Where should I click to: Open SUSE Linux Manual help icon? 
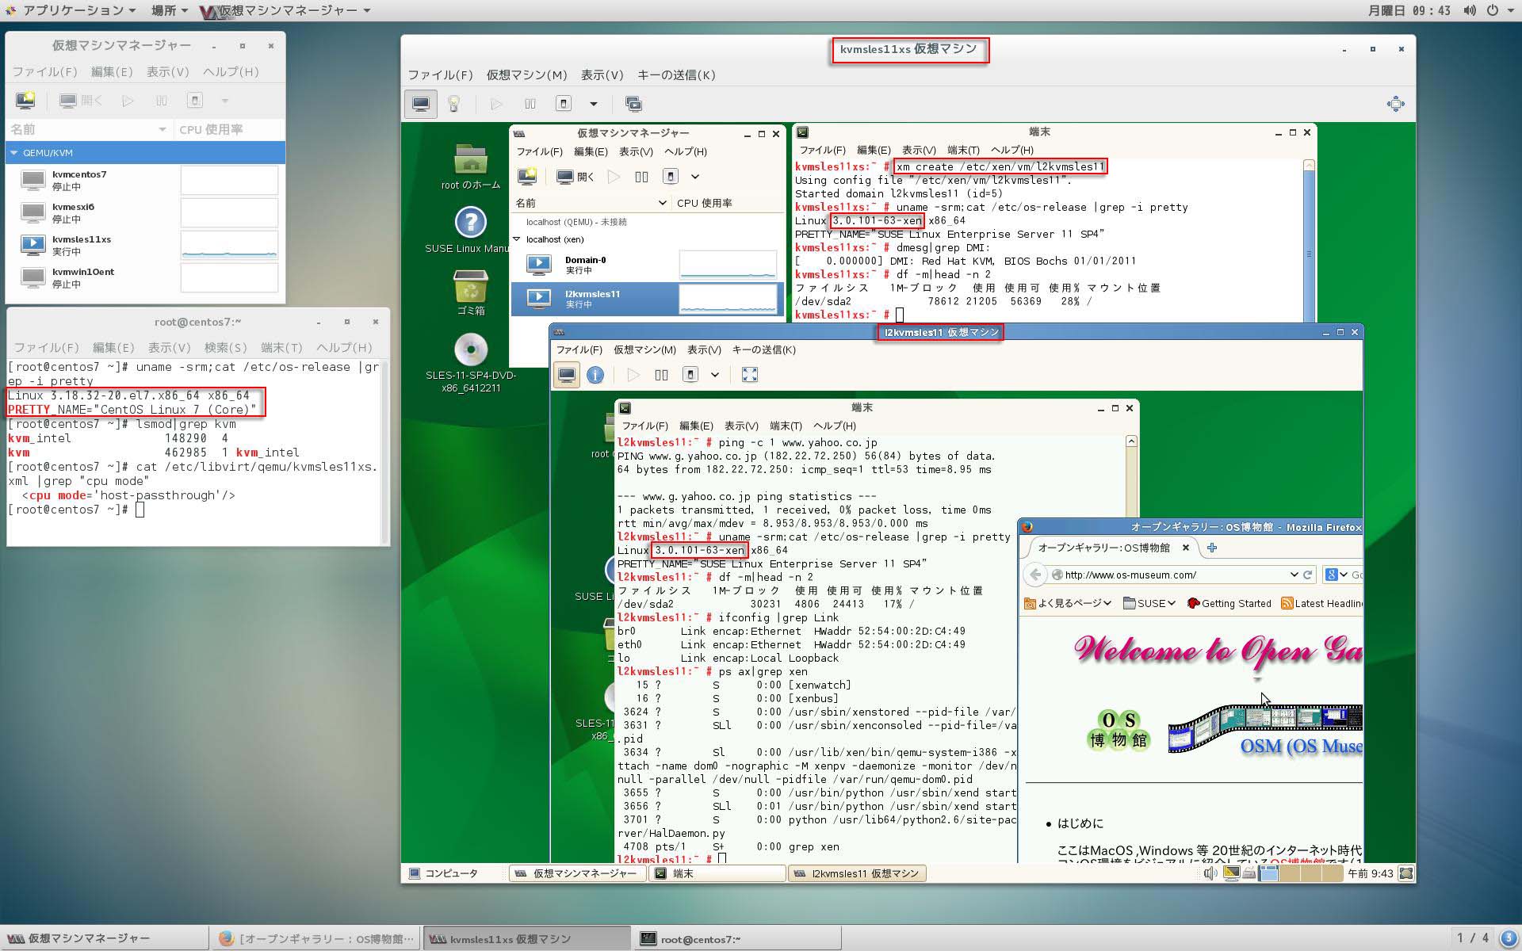point(470,230)
